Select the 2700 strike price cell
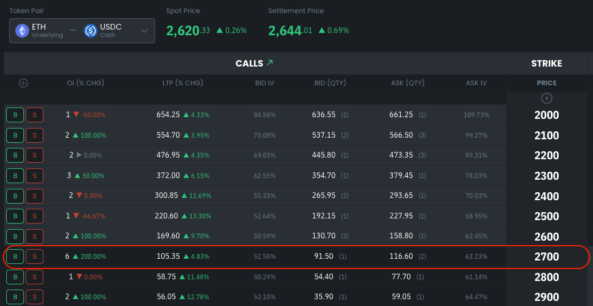Viewport: 593px width, 306px height. (546, 257)
